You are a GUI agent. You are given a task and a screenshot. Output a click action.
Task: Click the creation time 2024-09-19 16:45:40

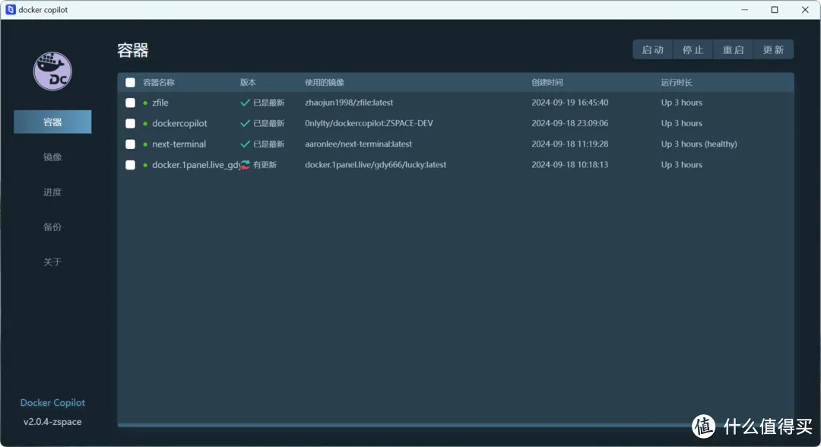click(569, 103)
